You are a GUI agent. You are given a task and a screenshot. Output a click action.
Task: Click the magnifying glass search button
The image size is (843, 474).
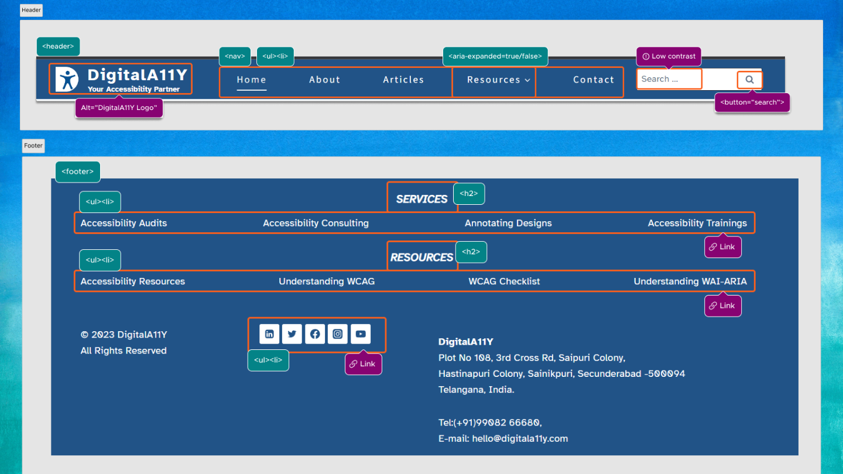(749, 80)
